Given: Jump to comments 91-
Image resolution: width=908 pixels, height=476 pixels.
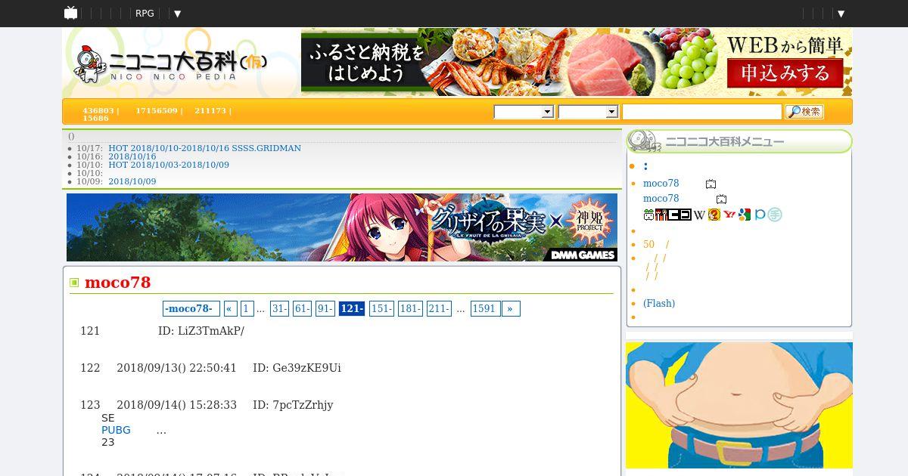Looking at the screenshot, I should click(x=325, y=308).
